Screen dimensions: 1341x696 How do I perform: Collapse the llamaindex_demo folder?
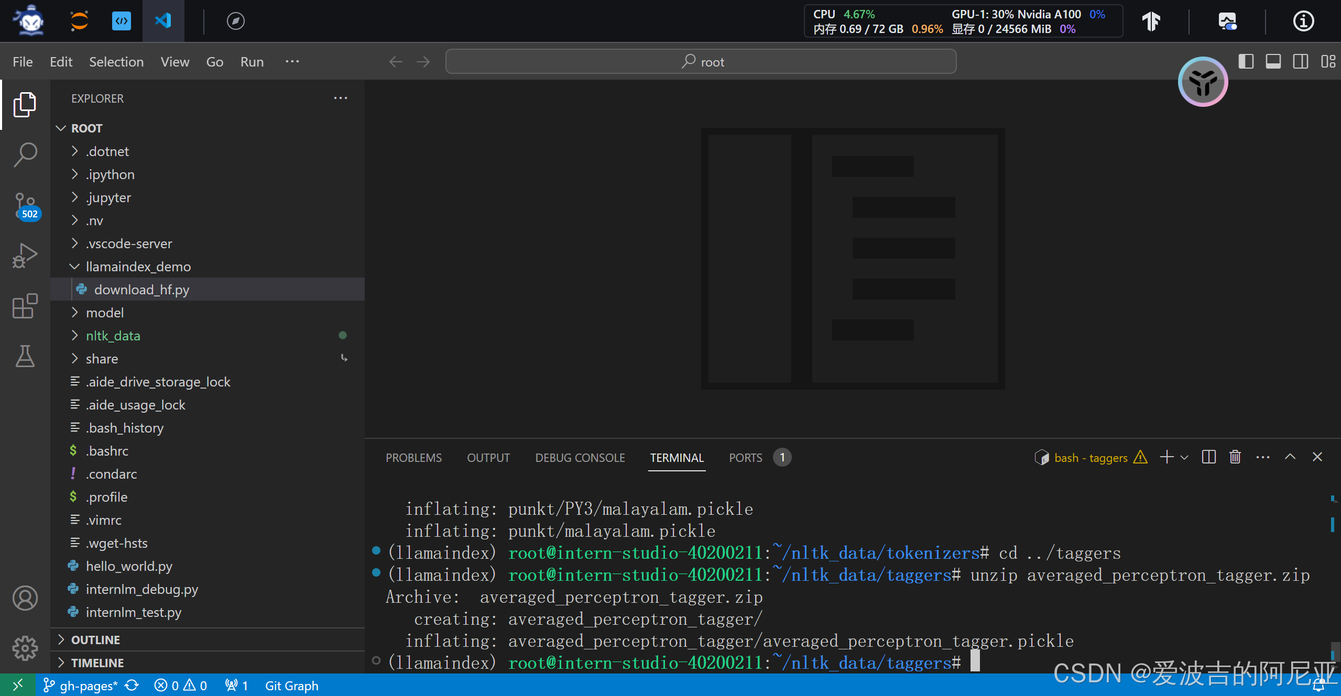(x=138, y=267)
